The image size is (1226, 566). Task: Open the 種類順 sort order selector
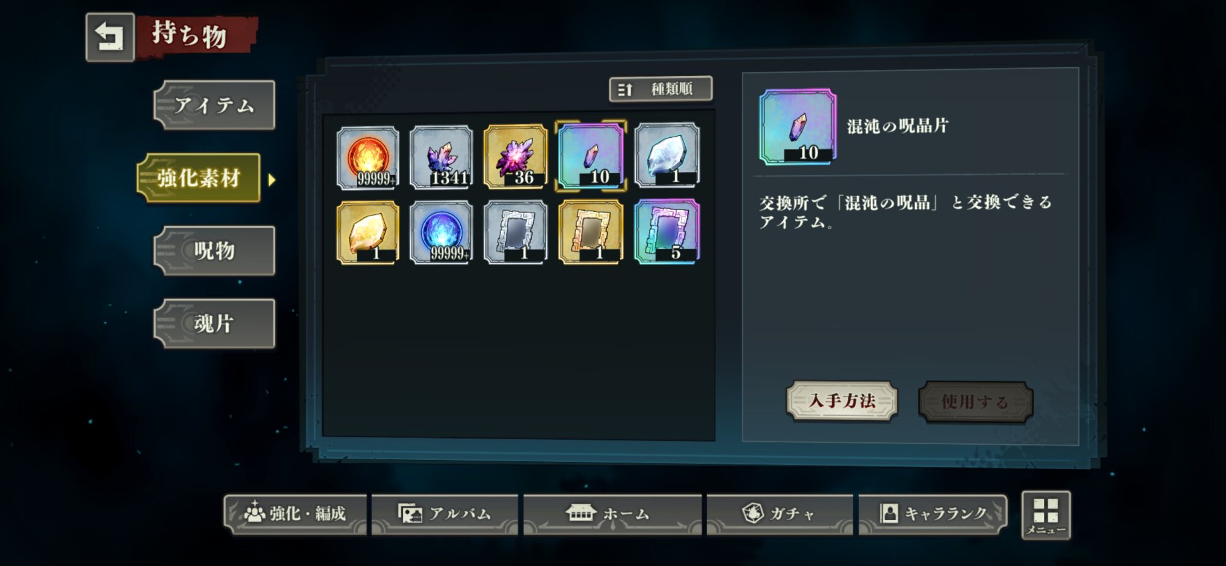point(661,89)
